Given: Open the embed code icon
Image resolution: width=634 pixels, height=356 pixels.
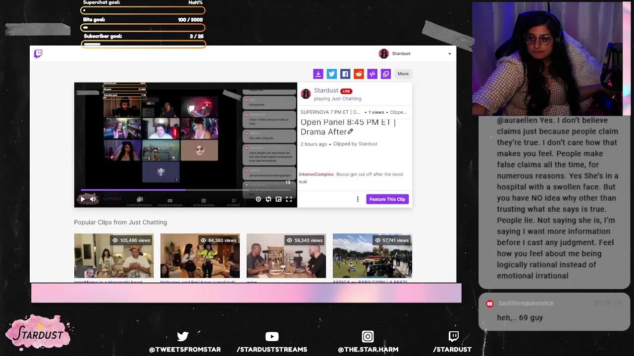Looking at the screenshot, I should [372, 74].
